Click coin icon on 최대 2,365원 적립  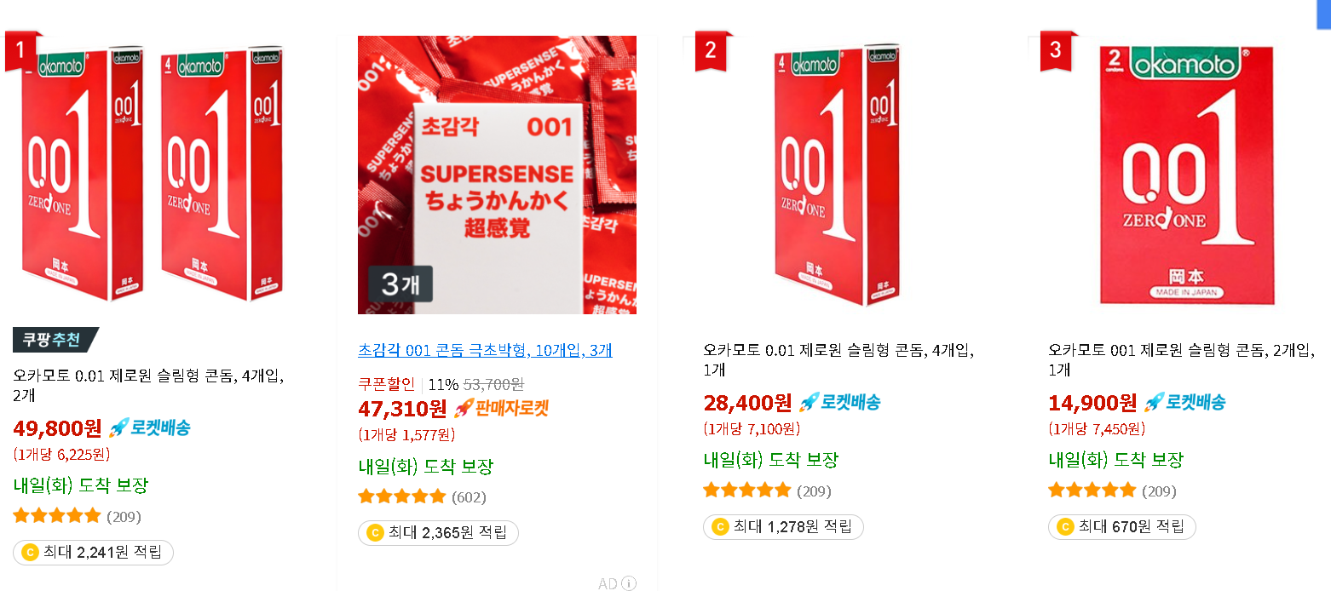point(374,533)
